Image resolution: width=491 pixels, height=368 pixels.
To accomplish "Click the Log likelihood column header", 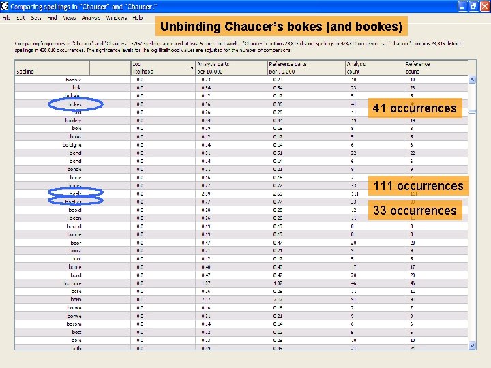I will 163,67.
